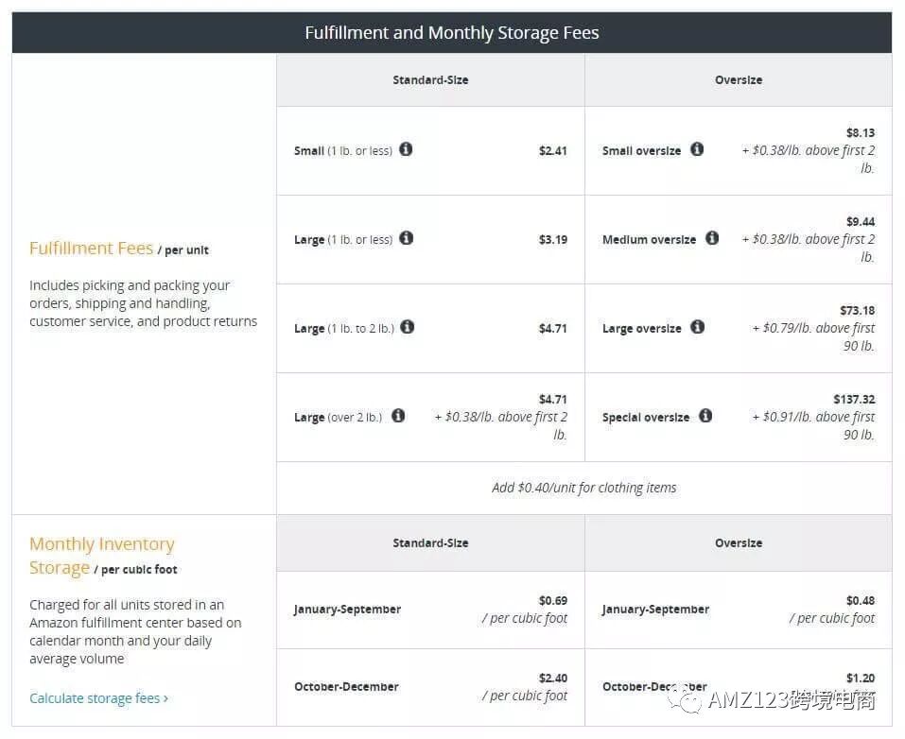Click the Oversize storage column header
Viewport: 905px width, 739px height.
point(739,543)
